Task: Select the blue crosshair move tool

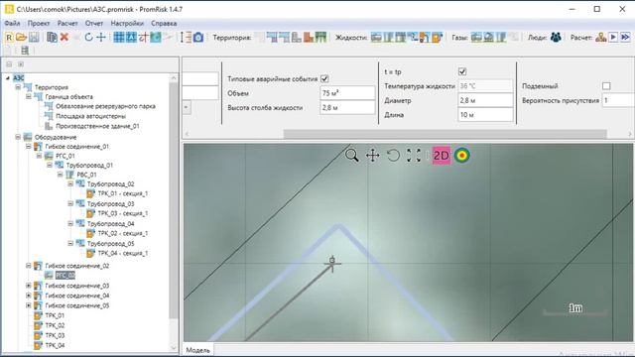Action: pyautogui.click(x=101, y=38)
